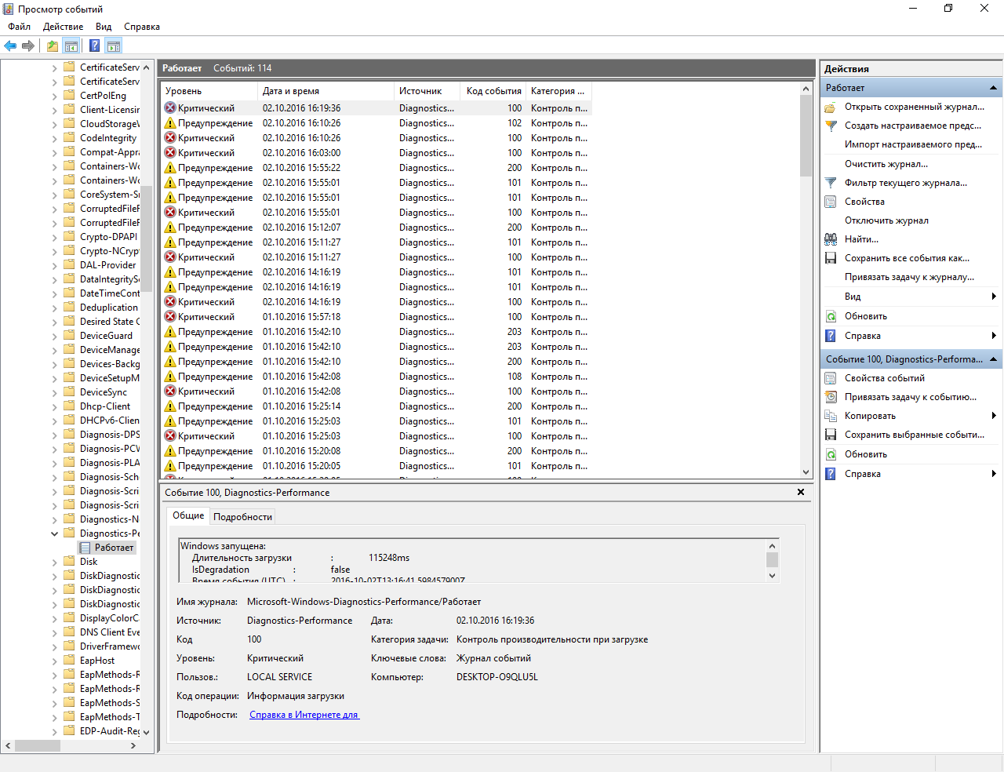Click the Back arrow in the toolbar
1004x772 pixels.
(x=10, y=46)
